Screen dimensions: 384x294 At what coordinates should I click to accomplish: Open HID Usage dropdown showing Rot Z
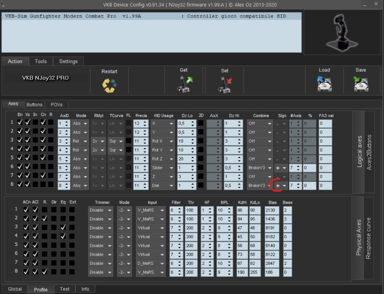point(162,159)
